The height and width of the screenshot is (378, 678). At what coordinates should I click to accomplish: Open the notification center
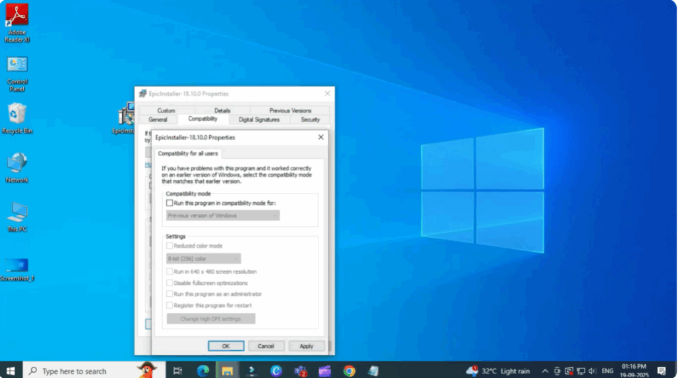click(661, 371)
